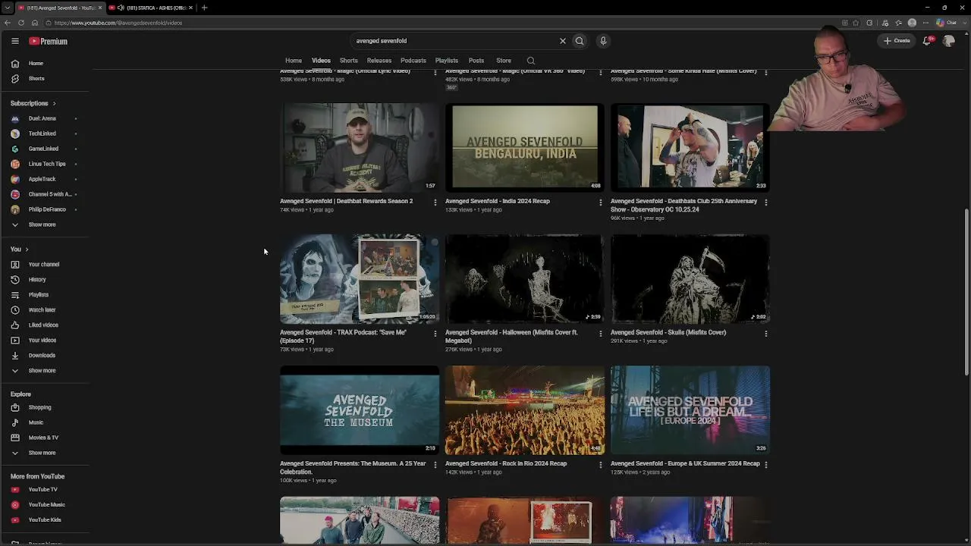Switch to the channel Home tab

[x=294, y=61]
